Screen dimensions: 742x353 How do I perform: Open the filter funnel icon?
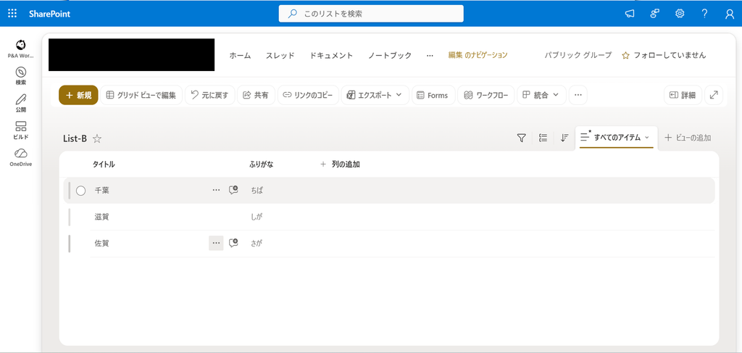pyautogui.click(x=522, y=138)
